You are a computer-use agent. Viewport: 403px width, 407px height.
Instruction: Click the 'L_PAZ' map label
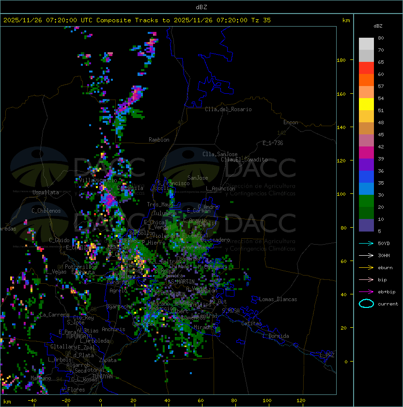tap(327, 355)
